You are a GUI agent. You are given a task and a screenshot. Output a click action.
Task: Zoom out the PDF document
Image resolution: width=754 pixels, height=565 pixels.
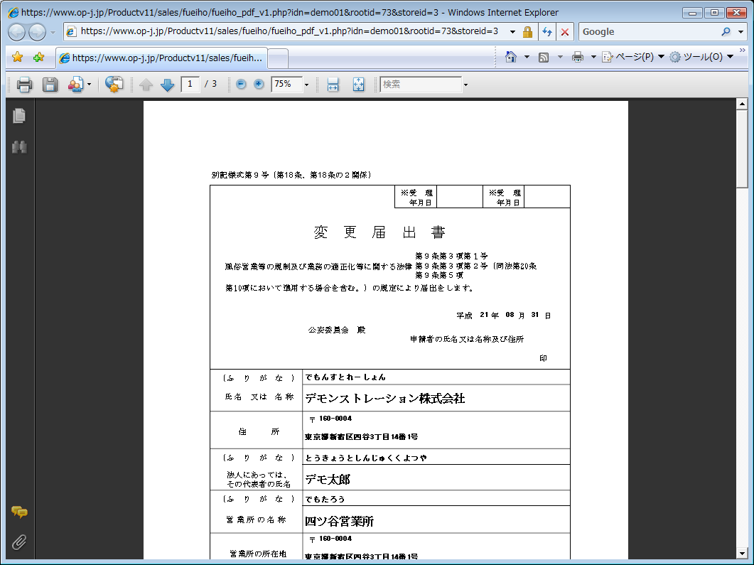[x=241, y=85]
